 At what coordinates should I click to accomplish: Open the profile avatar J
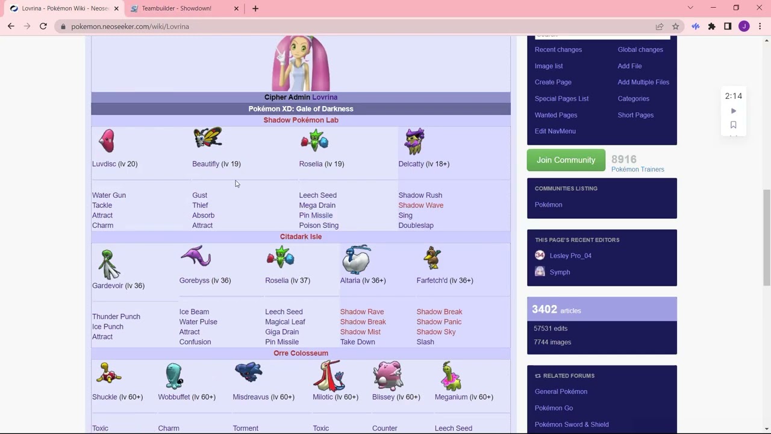744,27
